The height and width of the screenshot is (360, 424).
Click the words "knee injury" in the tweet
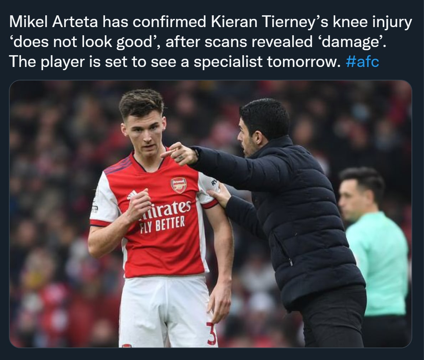click(372, 22)
